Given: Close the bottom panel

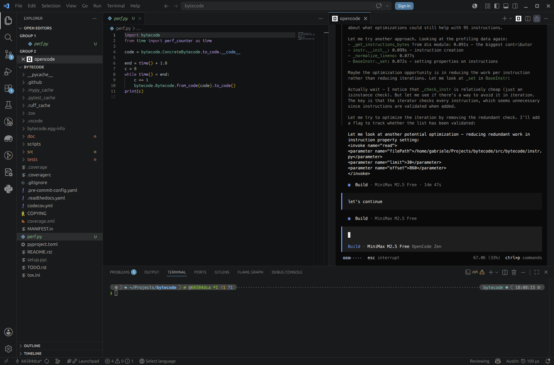Looking at the screenshot, I should point(546,272).
